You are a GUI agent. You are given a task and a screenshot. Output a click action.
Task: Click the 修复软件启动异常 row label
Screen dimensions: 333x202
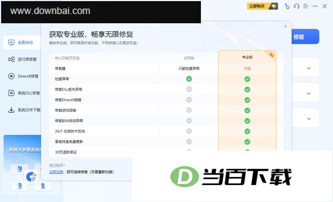[69, 121]
